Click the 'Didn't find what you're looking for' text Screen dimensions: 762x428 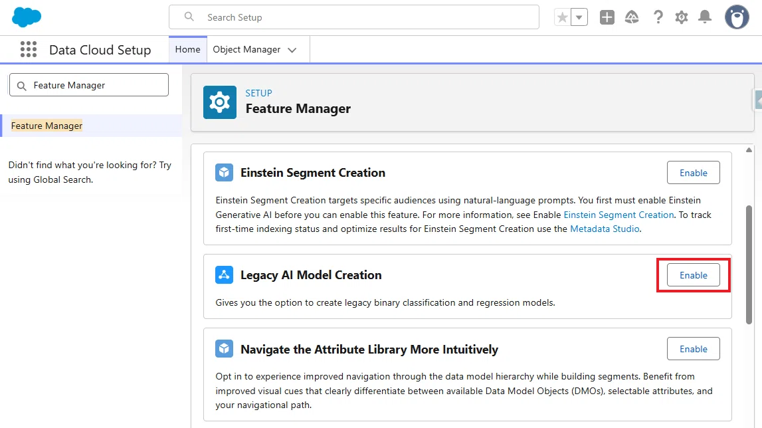[x=90, y=172]
